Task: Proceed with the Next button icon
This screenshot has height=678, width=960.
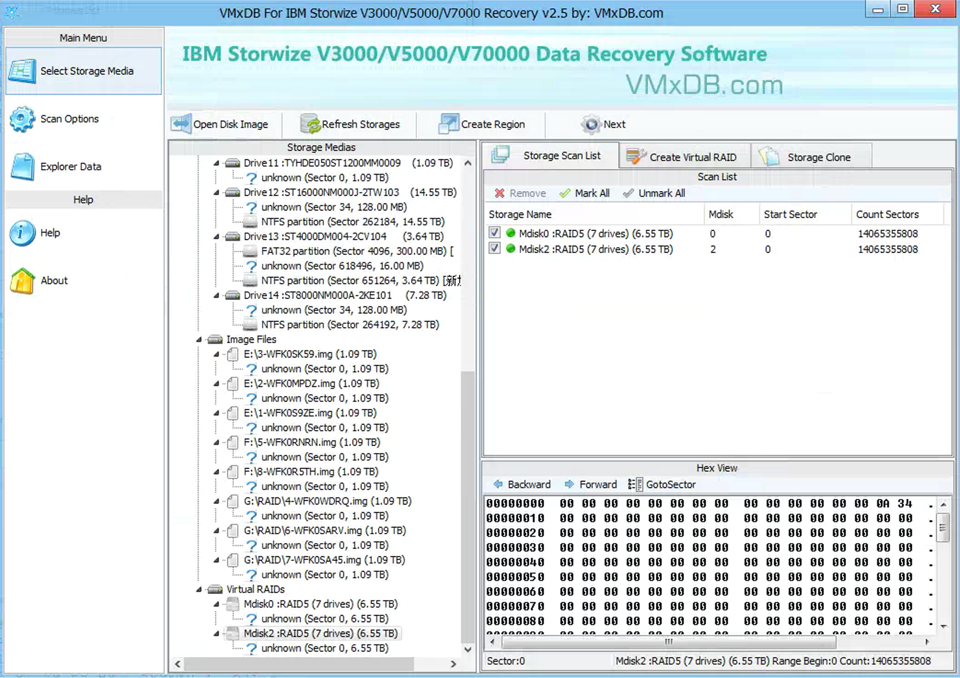Action: tap(591, 124)
